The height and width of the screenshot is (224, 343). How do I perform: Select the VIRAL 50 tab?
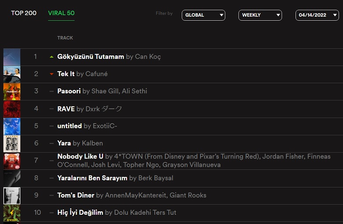pyautogui.click(x=61, y=13)
